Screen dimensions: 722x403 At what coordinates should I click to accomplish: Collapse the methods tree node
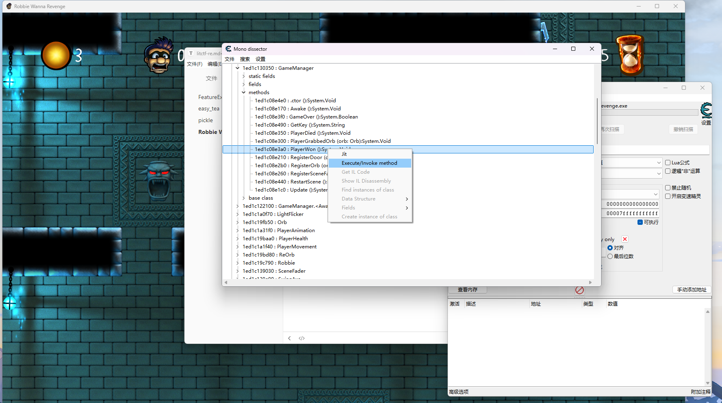[x=244, y=93]
